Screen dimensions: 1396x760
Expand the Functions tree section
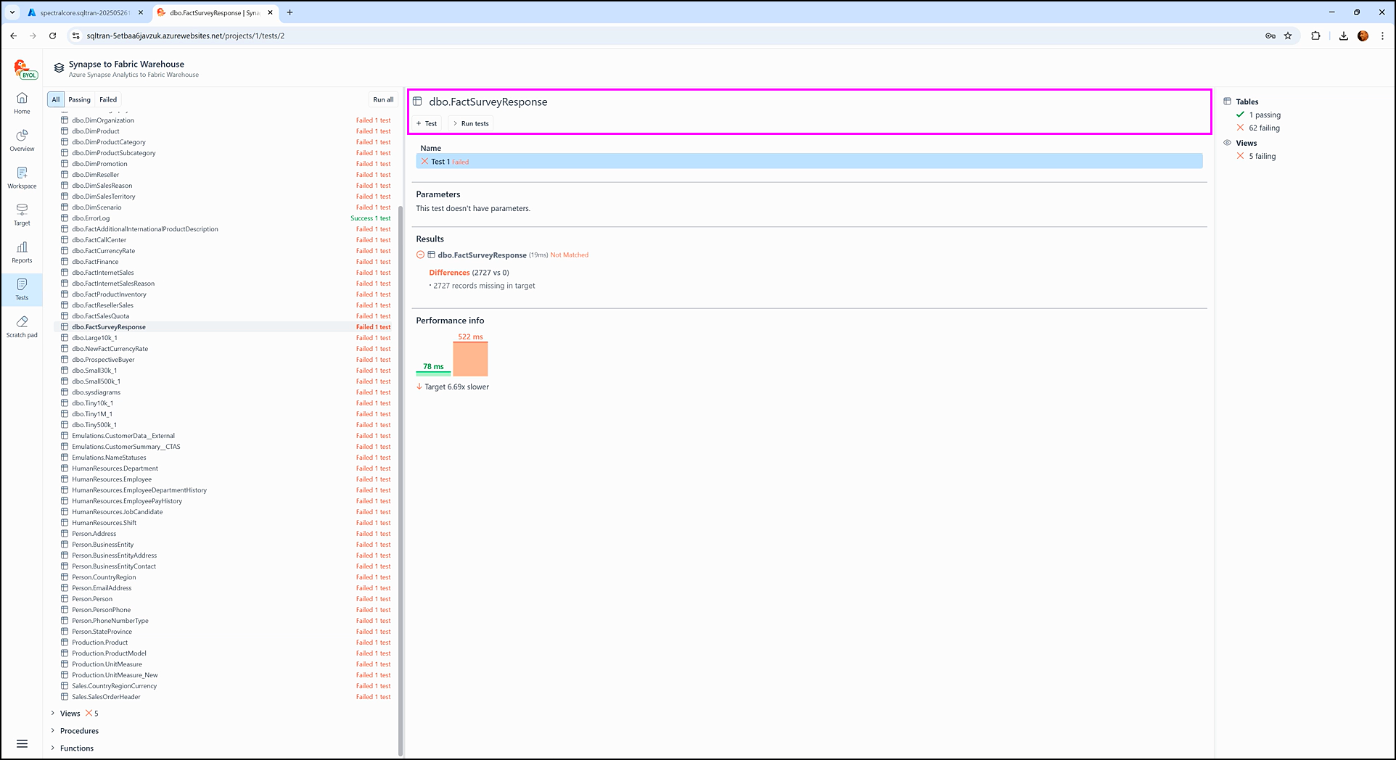click(x=53, y=748)
